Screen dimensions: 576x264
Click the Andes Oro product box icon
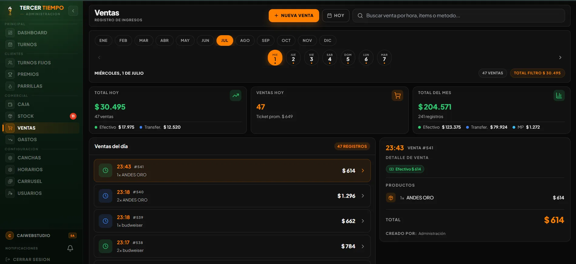pos(391,198)
